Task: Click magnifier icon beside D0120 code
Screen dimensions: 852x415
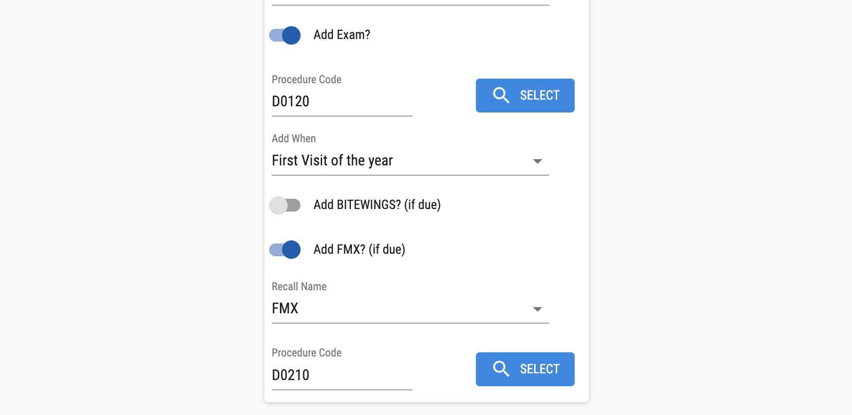Action: click(x=501, y=96)
